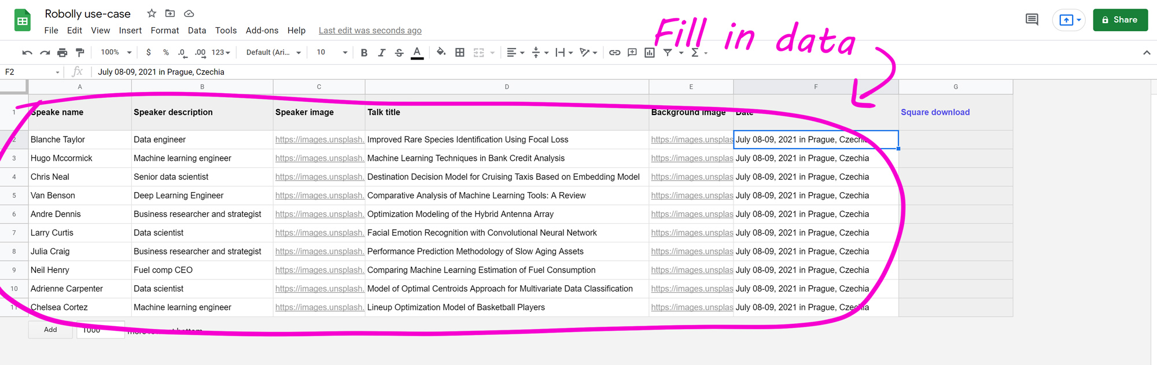The width and height of the screenshot is (1157, 365).
Task: Click the print icon in toolbar
Action: (x=62, y=53)
